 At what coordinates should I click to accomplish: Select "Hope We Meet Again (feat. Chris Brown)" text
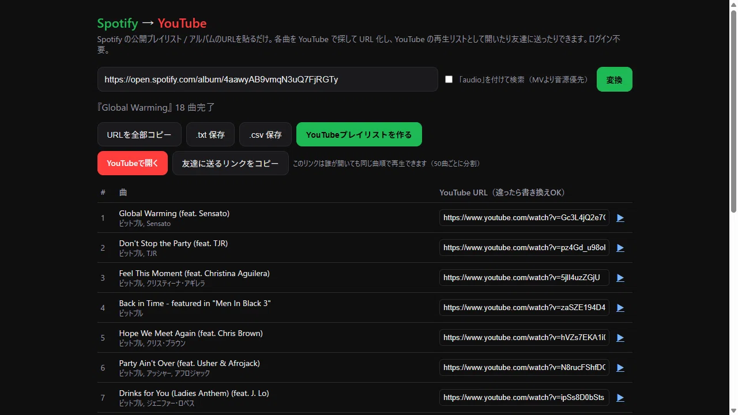[x=191, y=333]
